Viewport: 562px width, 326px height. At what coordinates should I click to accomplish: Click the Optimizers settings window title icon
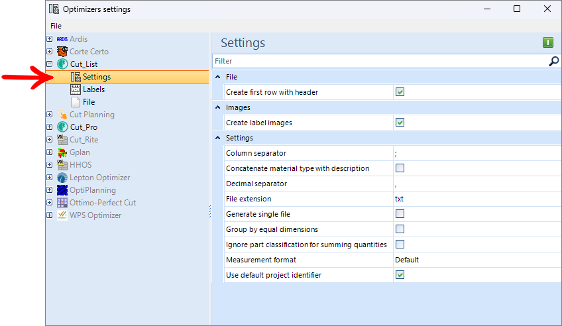point(54,9)
